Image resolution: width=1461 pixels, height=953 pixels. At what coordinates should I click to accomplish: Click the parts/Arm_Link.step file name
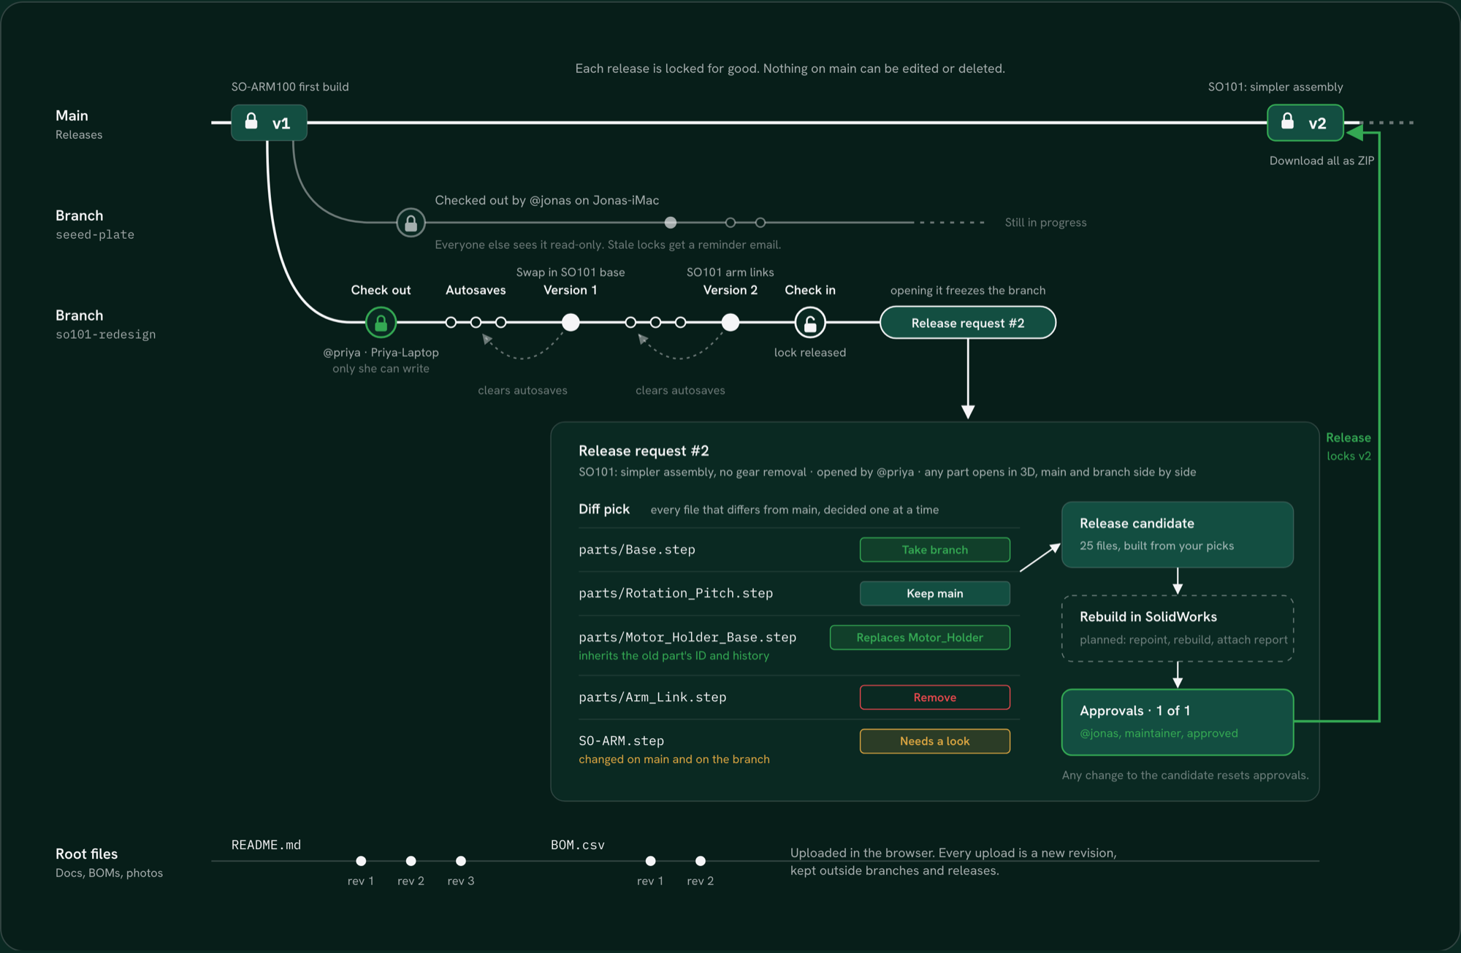(652, 697)
